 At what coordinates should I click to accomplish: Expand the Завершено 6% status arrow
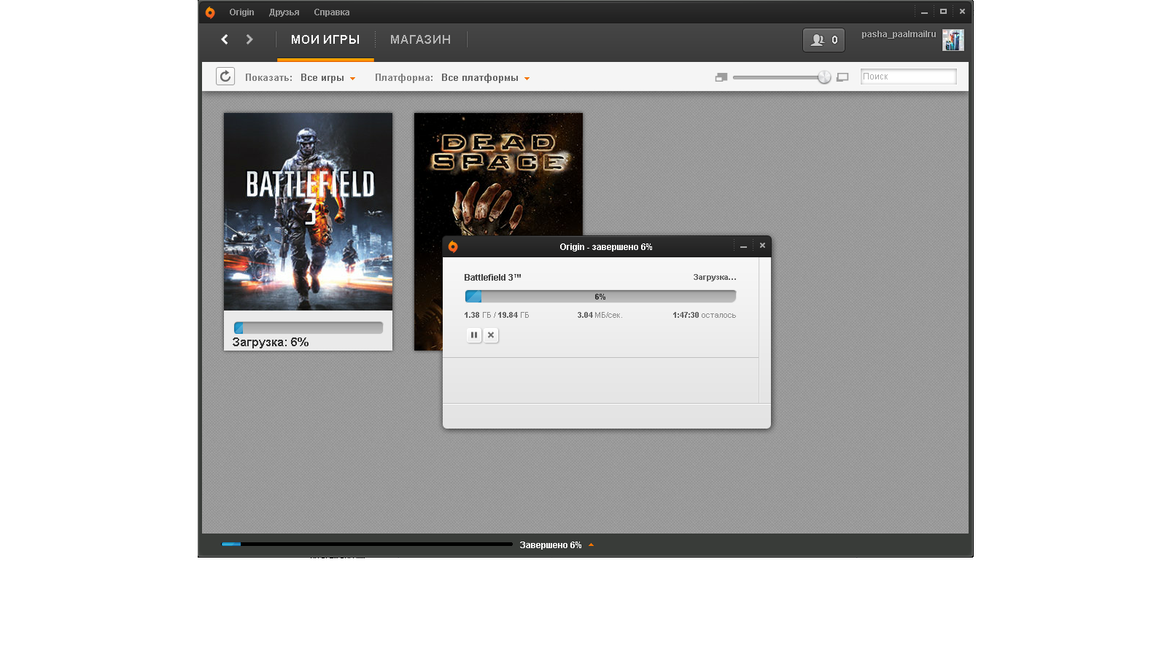click(x=591, y=545)
